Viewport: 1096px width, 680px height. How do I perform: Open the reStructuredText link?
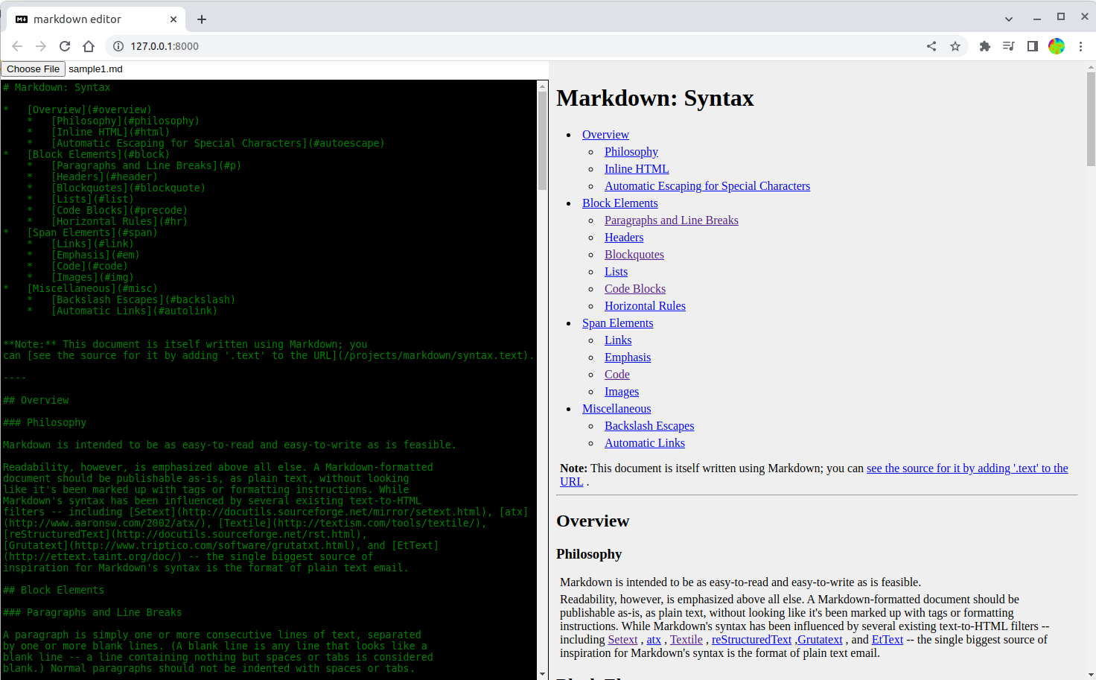pyautogui.click(x=751, y=640)
